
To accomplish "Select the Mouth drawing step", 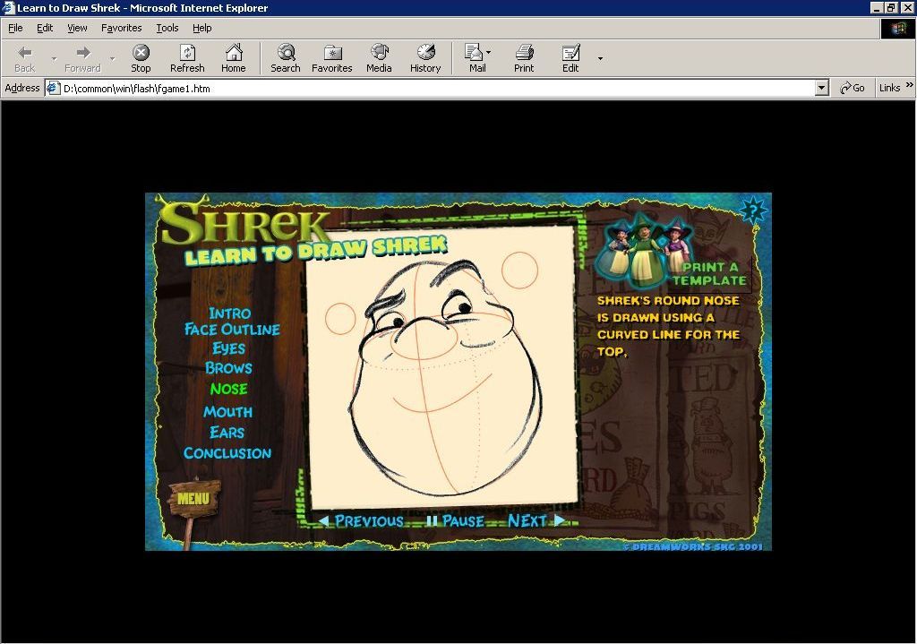I will 228,411.
